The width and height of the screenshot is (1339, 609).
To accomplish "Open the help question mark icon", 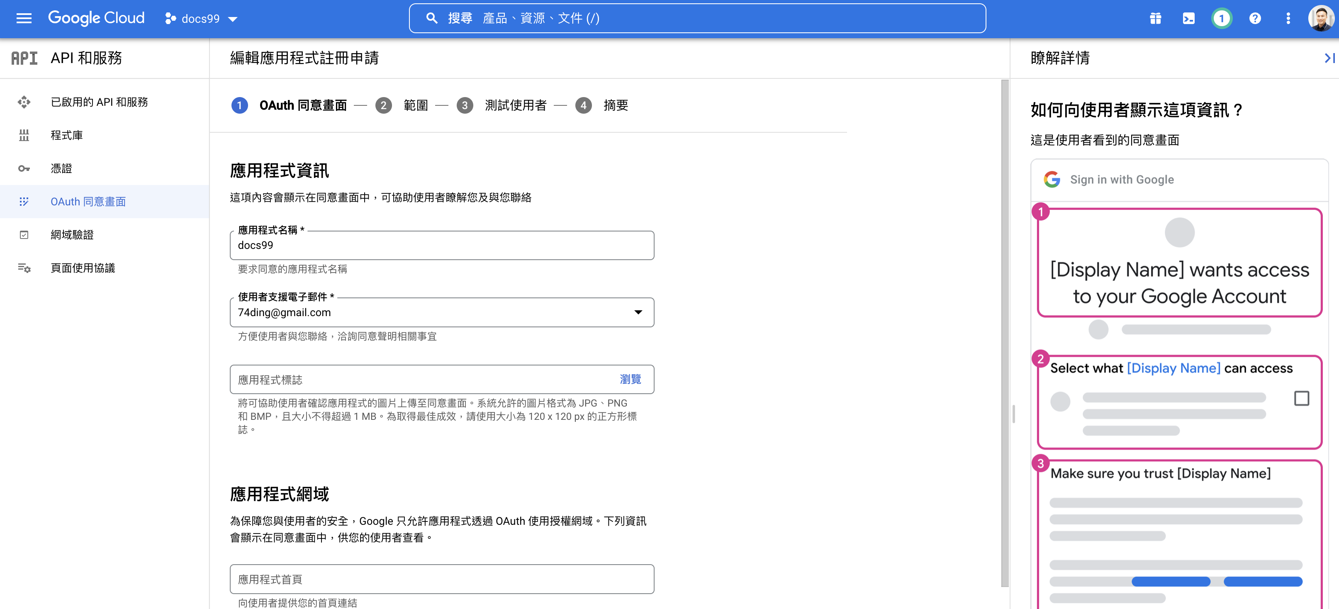I will tap(1255, 19).
